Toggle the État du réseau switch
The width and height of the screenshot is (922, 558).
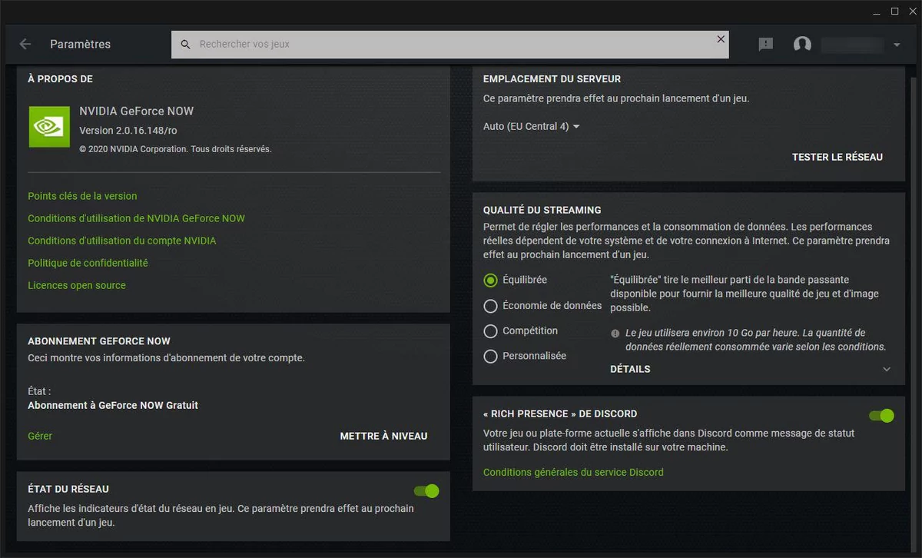pos(426,490)
